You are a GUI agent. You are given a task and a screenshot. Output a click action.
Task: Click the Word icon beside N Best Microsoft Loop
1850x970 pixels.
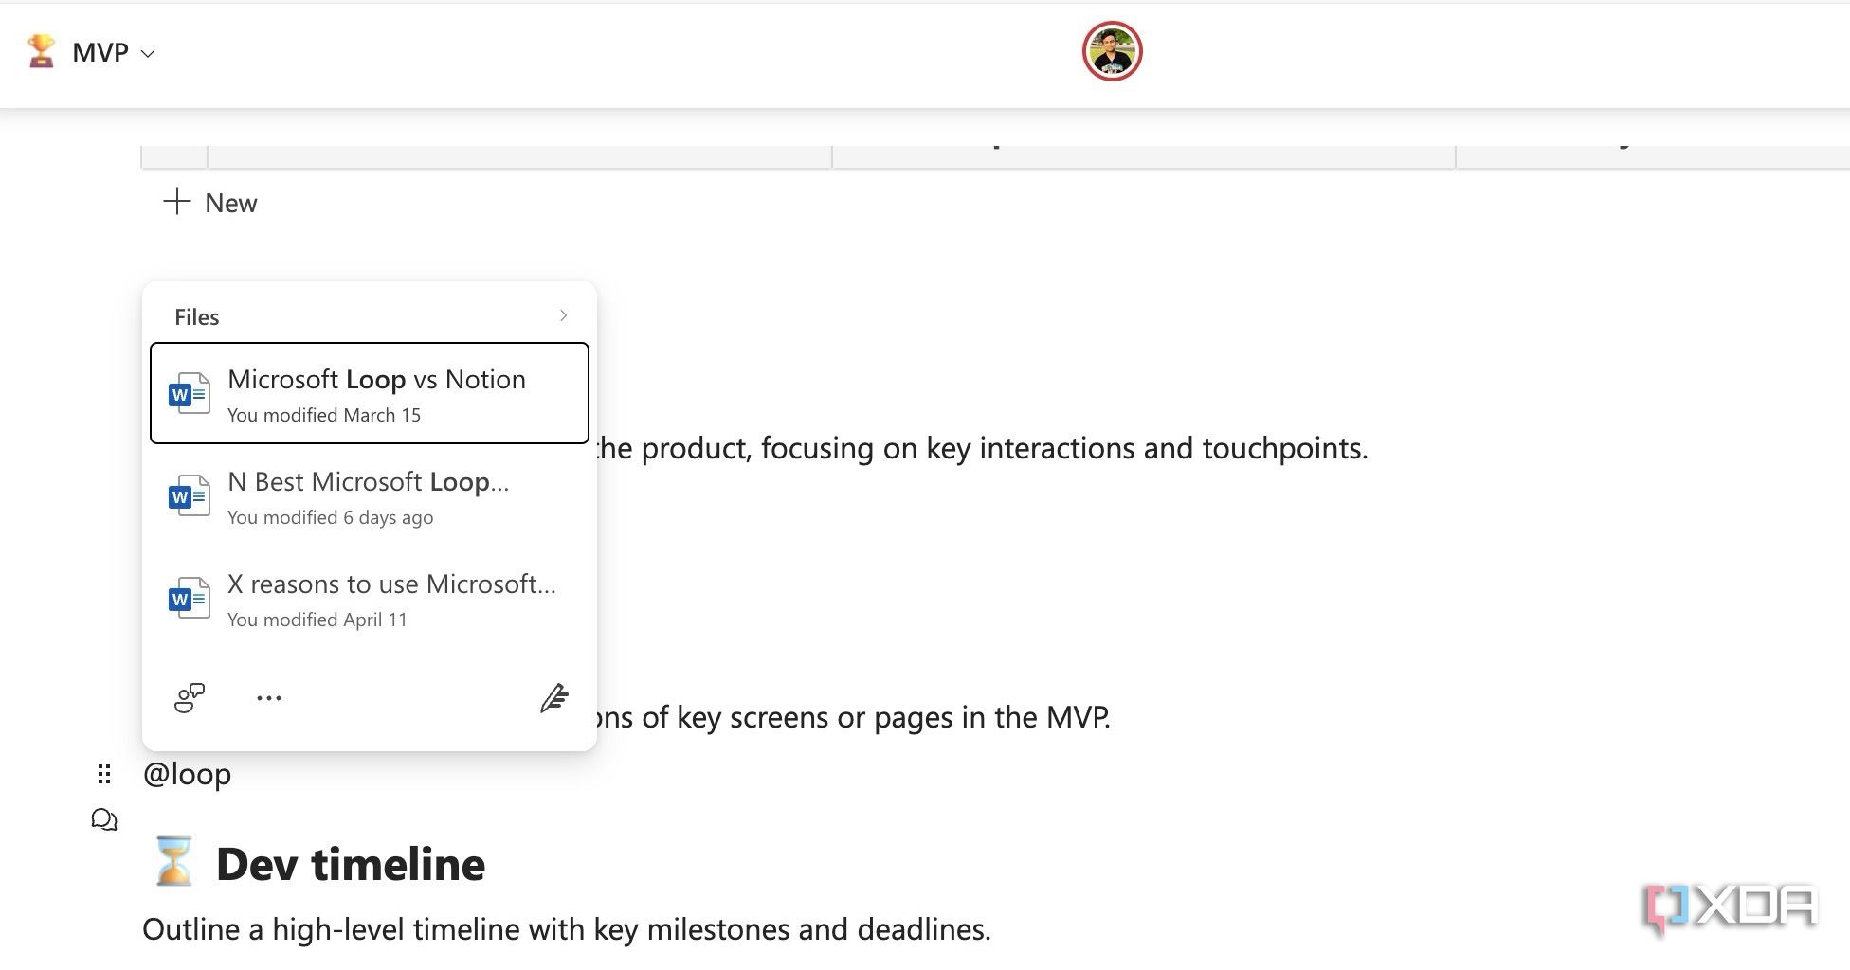tap(189, 495)
